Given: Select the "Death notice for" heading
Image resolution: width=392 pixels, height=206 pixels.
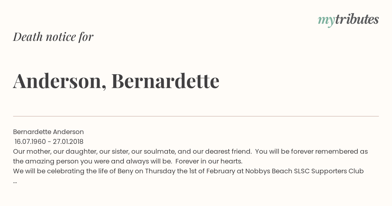Looking at the screenshot, I should [53, 37].
